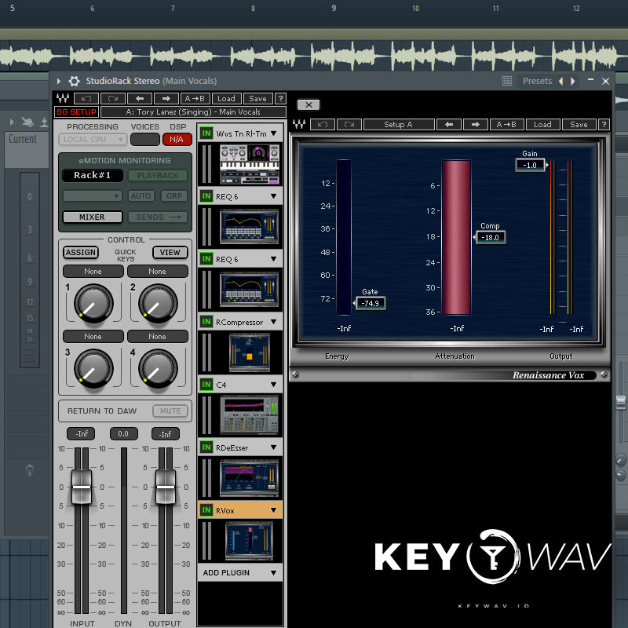Collapse plugin window options arrow
Screen dimensions: 628x628
(59, 82)
